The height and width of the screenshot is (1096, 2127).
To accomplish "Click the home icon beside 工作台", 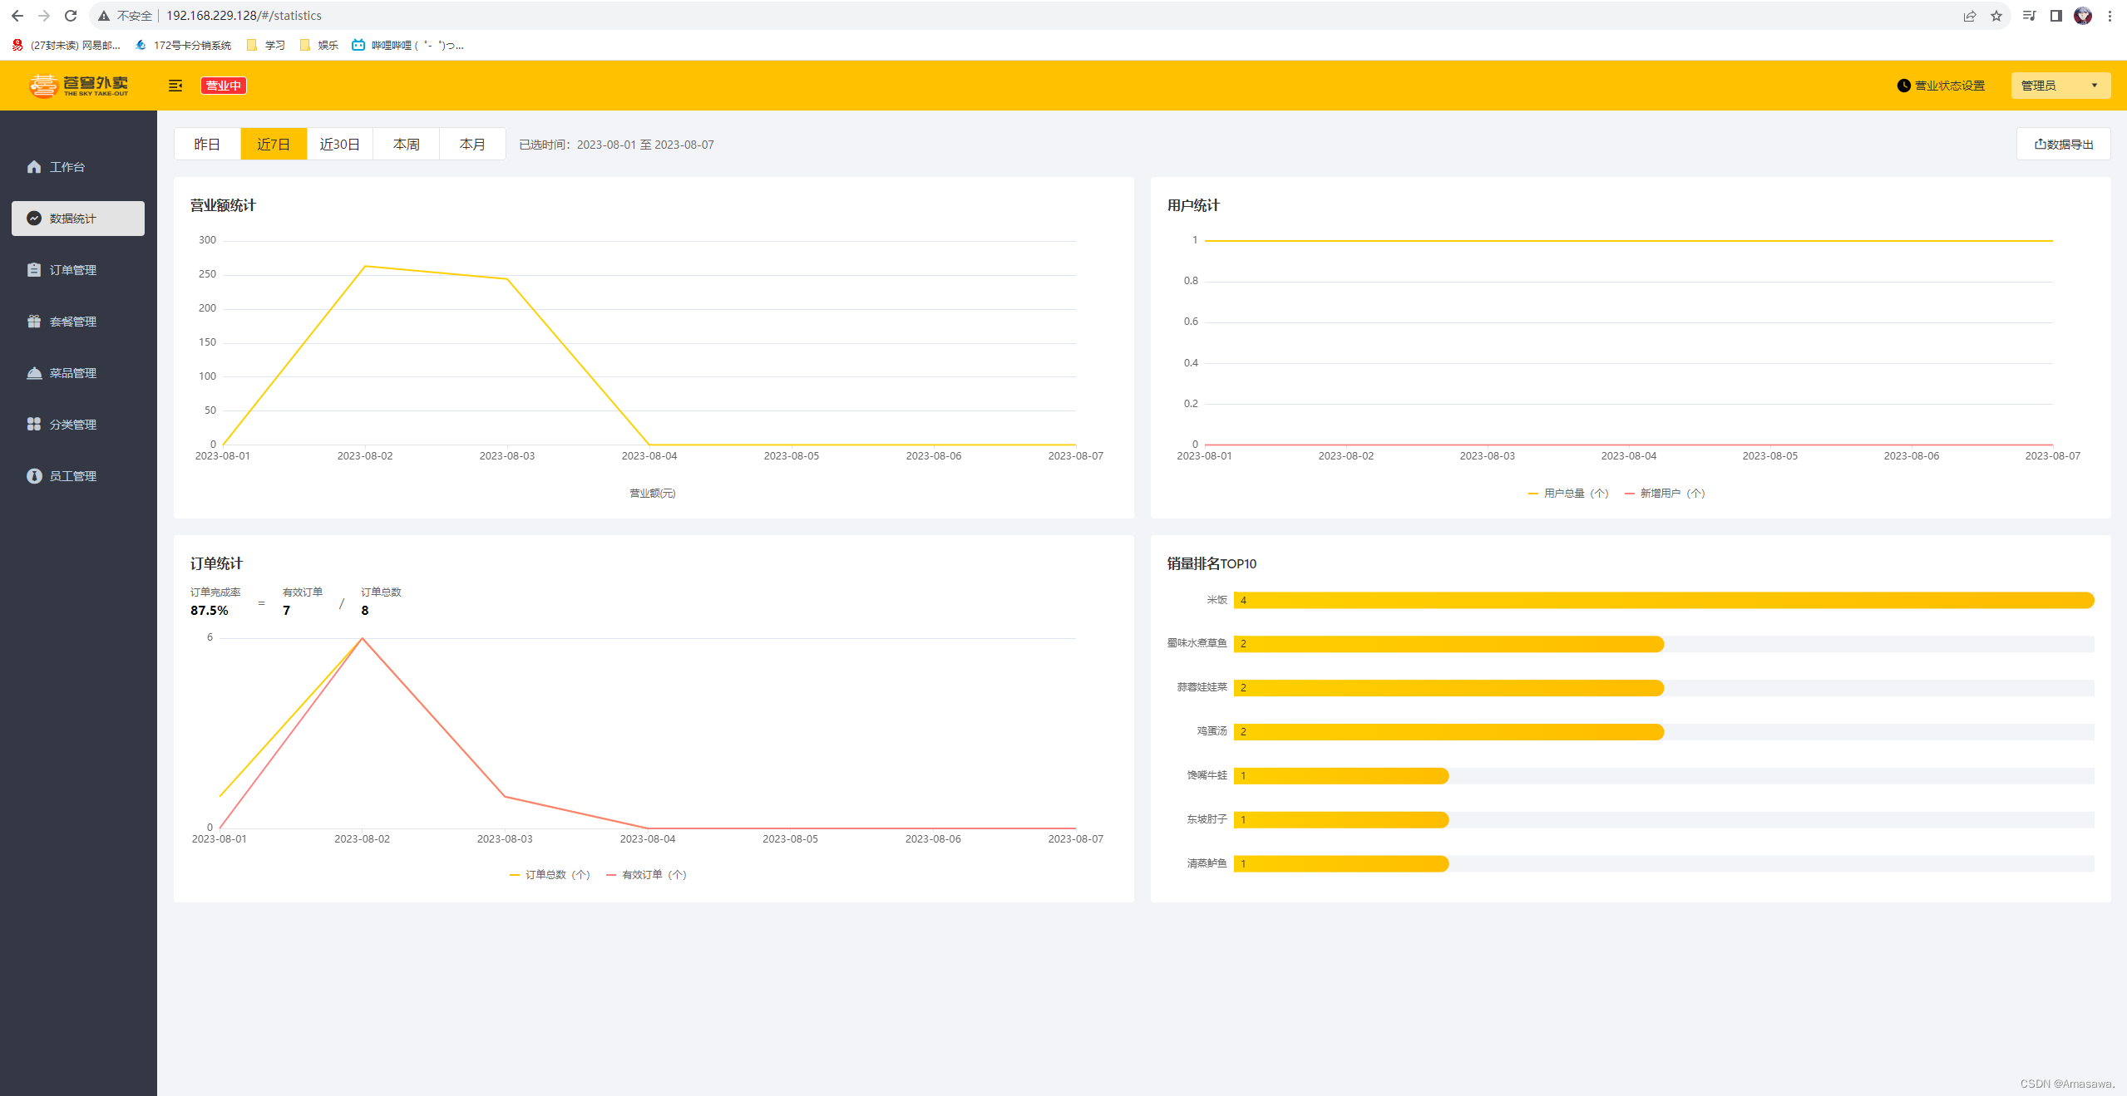I will click(34, 167).
